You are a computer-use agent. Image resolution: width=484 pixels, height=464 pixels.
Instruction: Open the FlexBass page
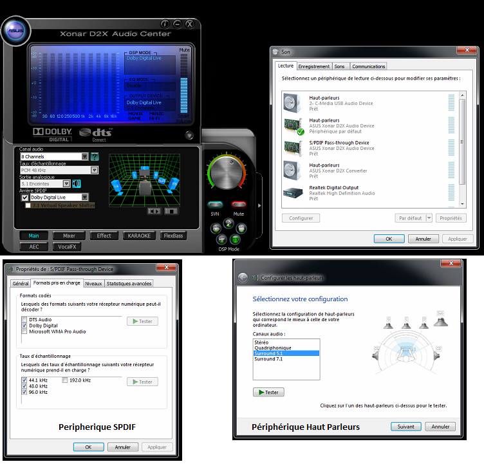[173, 236]
